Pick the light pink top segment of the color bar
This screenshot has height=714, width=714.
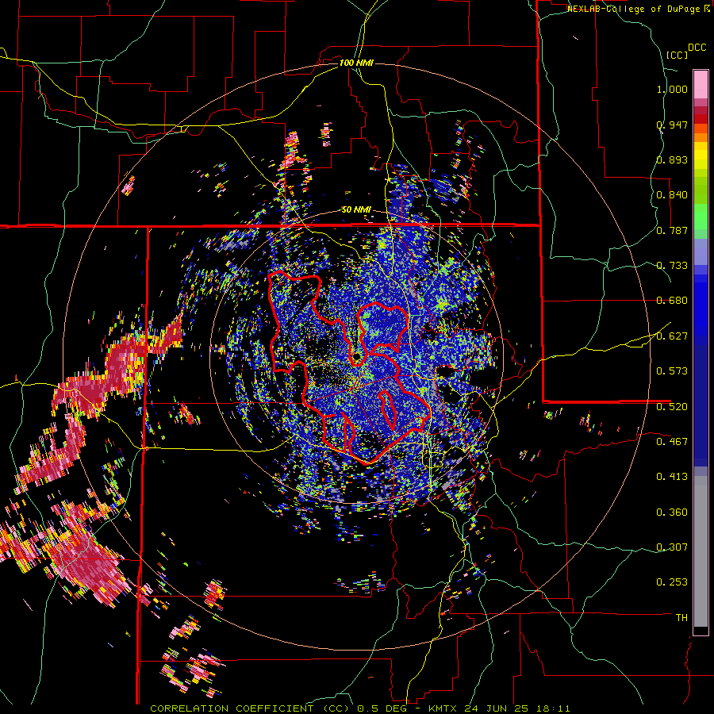[701, 84]
